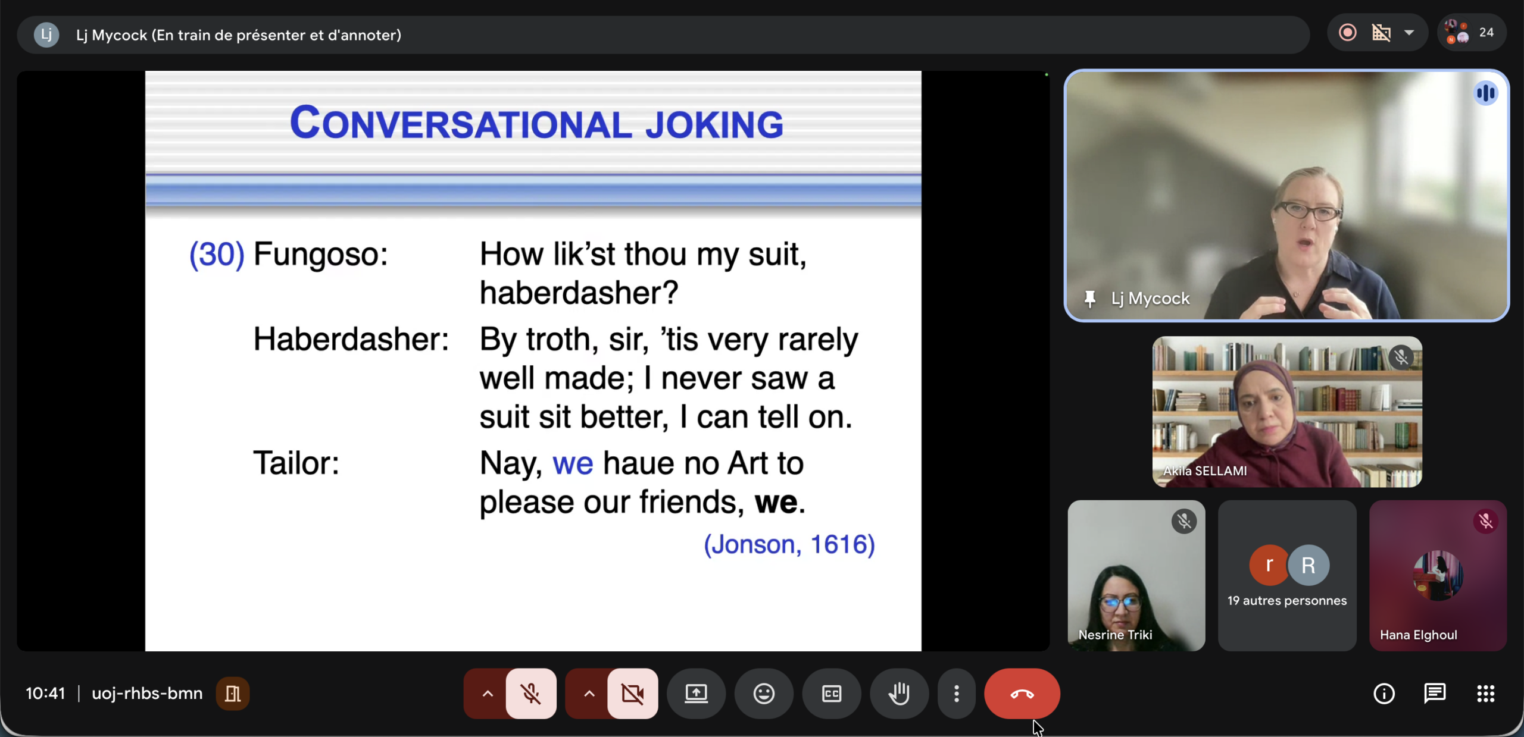This screenshot has height=737, width=1524.
Task: Unmute your microphone
Action: 531,694
